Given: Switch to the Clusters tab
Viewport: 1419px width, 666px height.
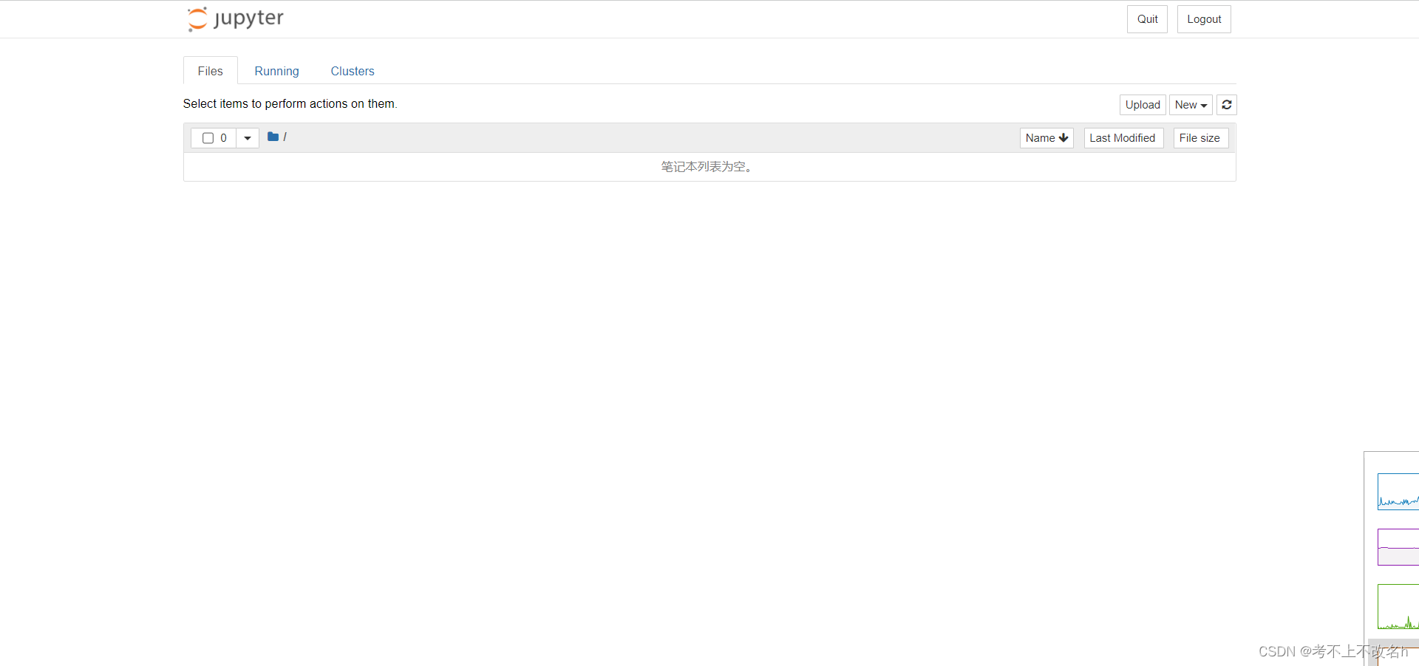Looking at the screenshot, I should 353,71.
